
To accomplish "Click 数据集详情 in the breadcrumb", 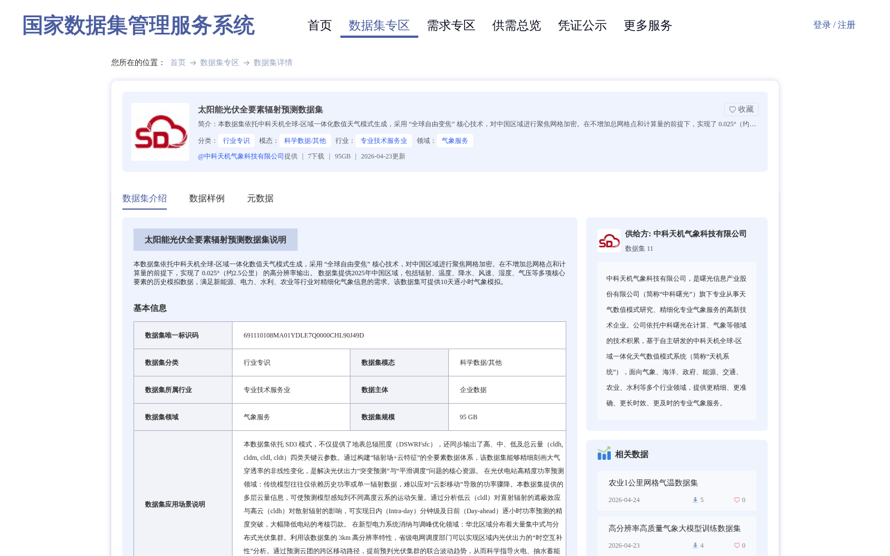I will pyautogui.click(x=273, y=62).
